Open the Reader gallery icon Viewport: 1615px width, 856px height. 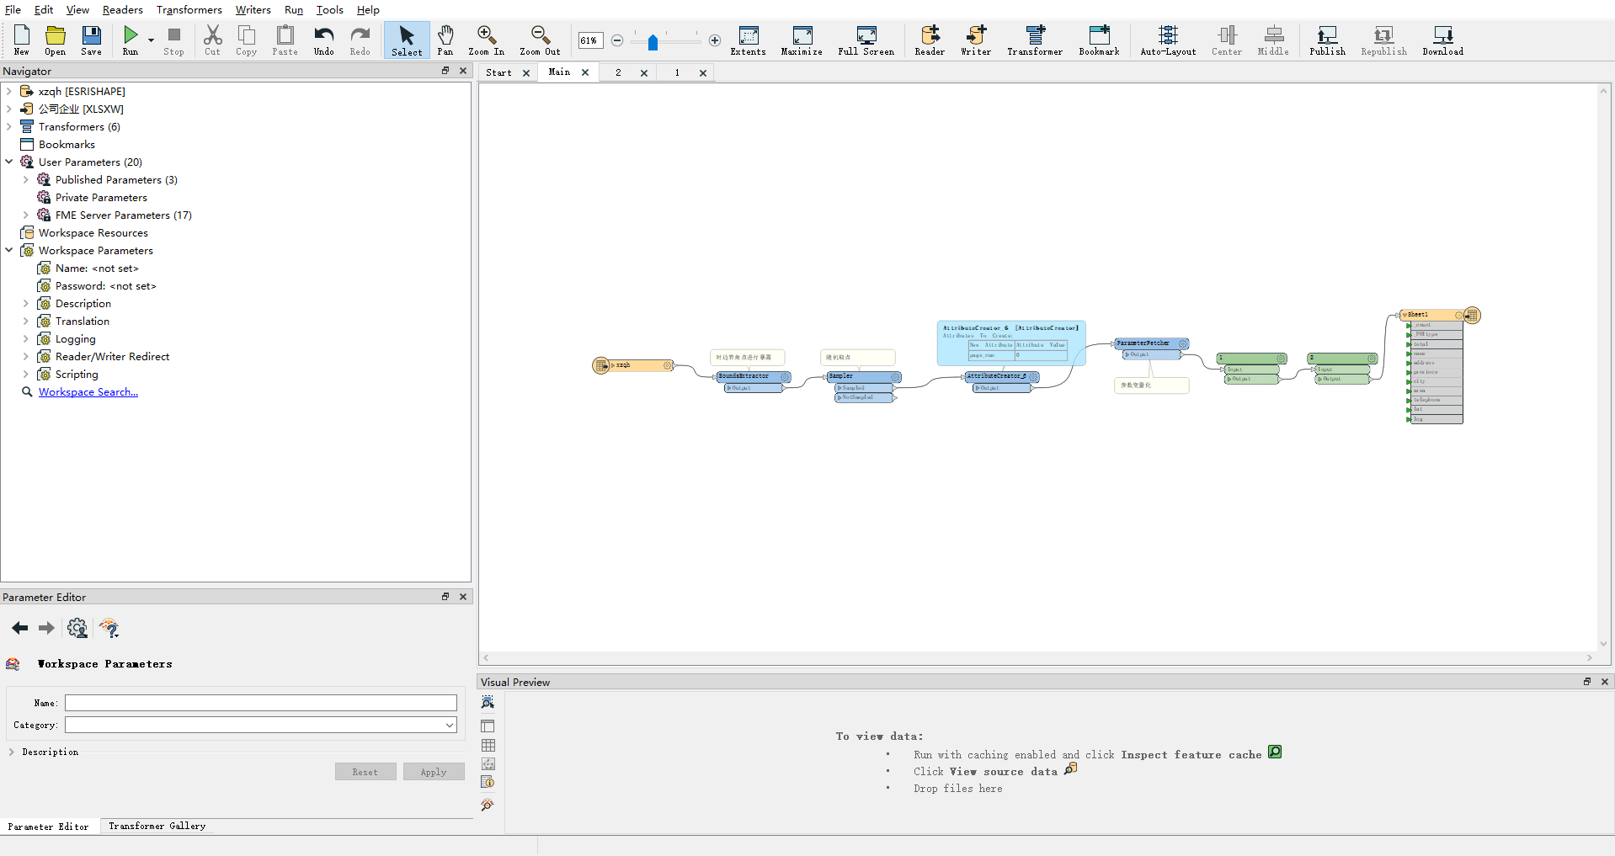coord(929,39)
